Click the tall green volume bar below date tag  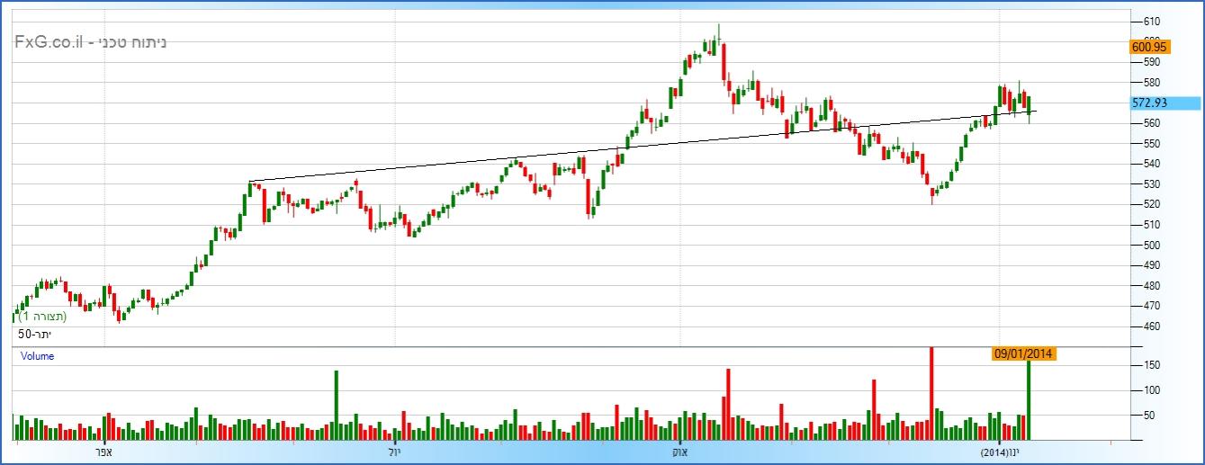coord(1029,400)
